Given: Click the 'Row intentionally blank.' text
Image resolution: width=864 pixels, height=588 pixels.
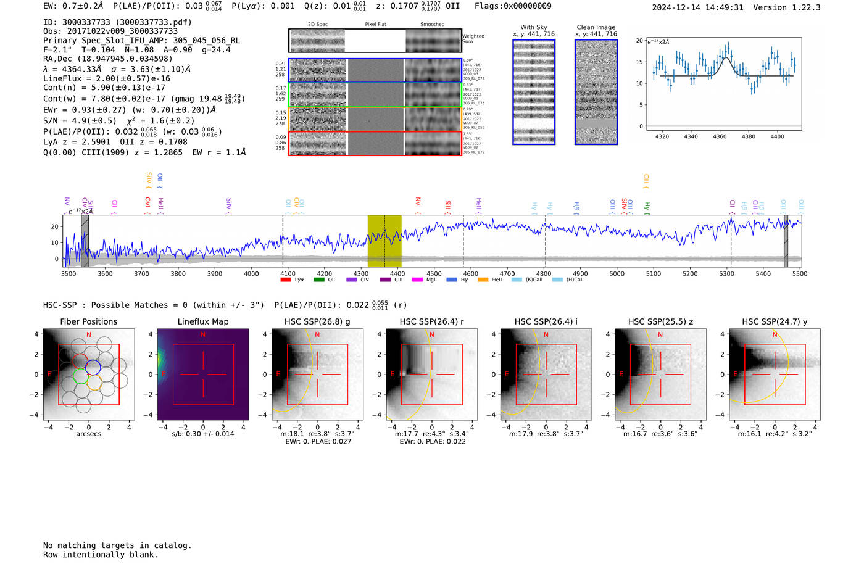Looking at the screenshot, I should point(101,555).
